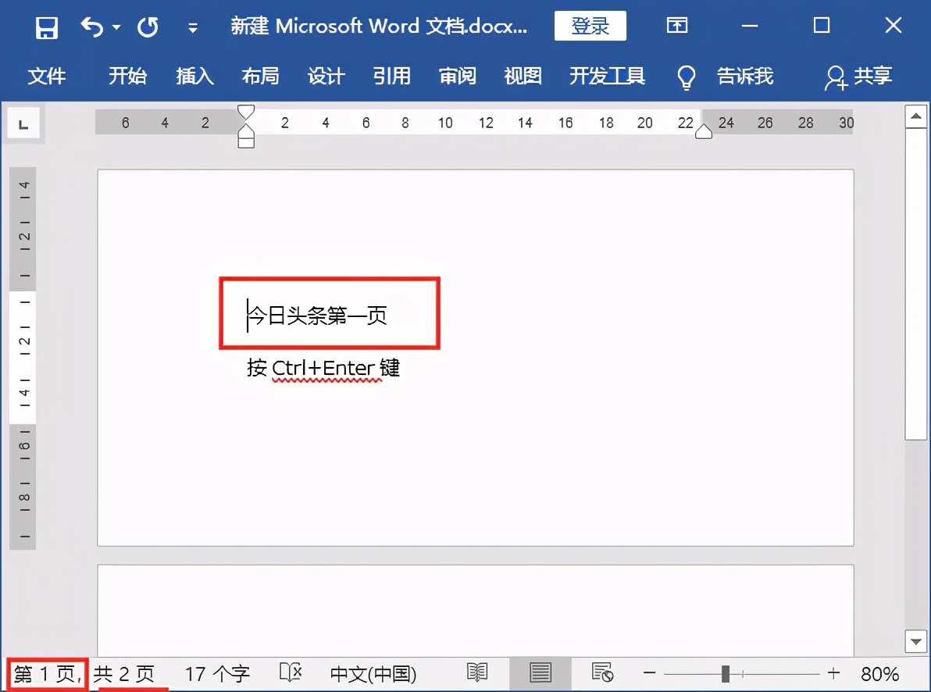
Task: Click the right indent marker on ruler
Action: pyautogui.click(x=704, y=131)
